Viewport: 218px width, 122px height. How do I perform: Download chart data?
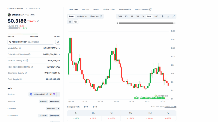tap(168, 17)
